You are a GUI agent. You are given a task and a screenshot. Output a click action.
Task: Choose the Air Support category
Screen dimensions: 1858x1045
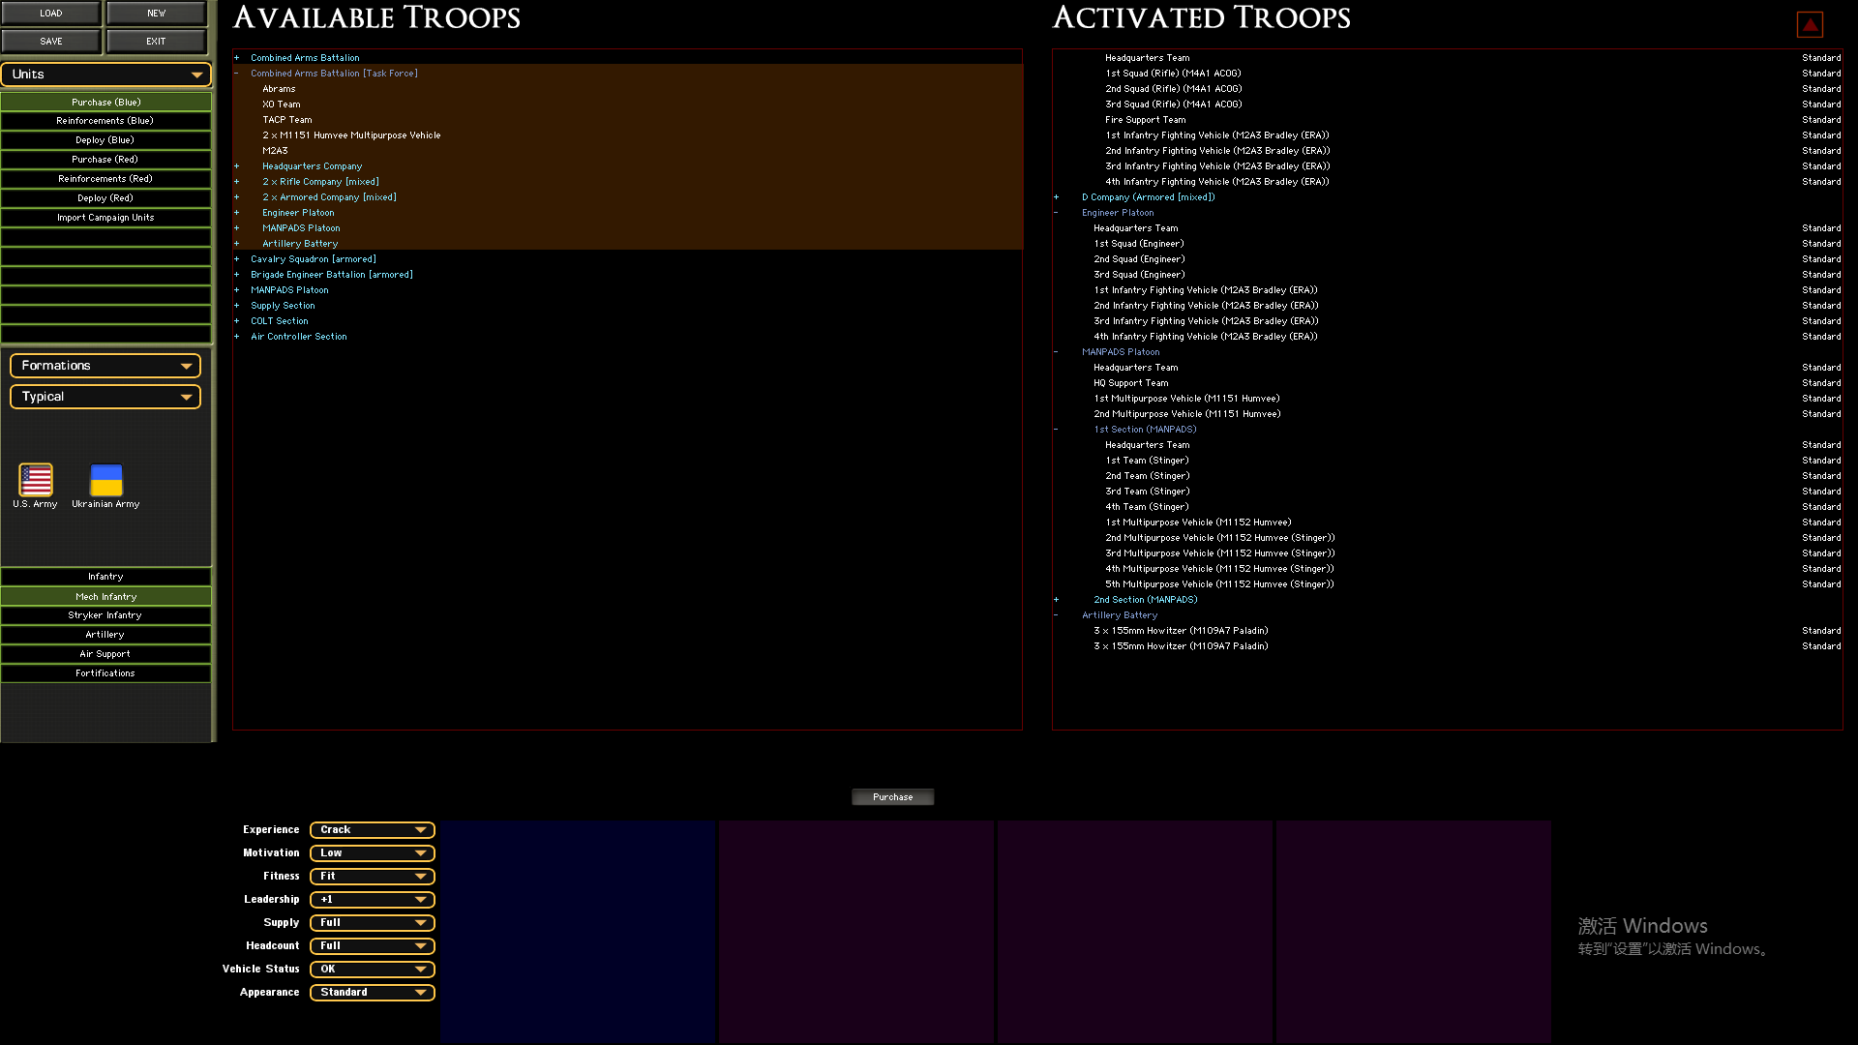coord(105,654)
